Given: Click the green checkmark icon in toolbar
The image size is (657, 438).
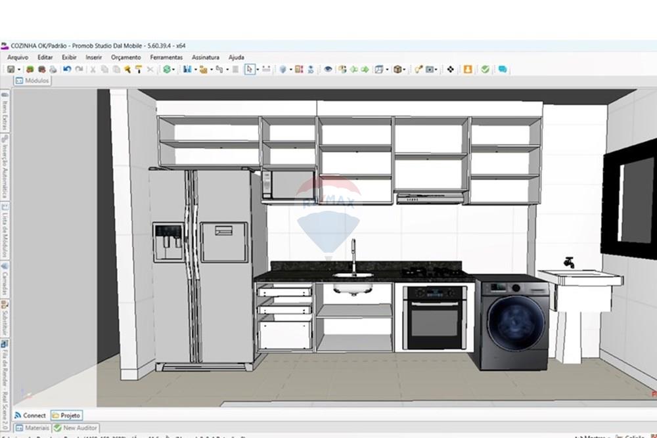Looking at the screenshot, I should click(485, 69).
